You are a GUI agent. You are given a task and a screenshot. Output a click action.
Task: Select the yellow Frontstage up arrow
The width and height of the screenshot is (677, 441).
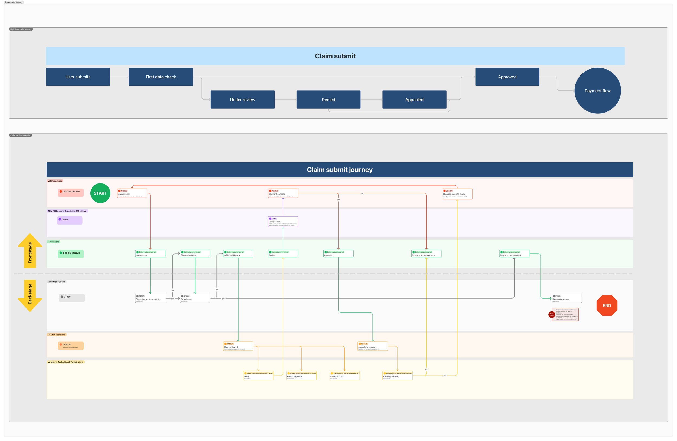(30, 251)
